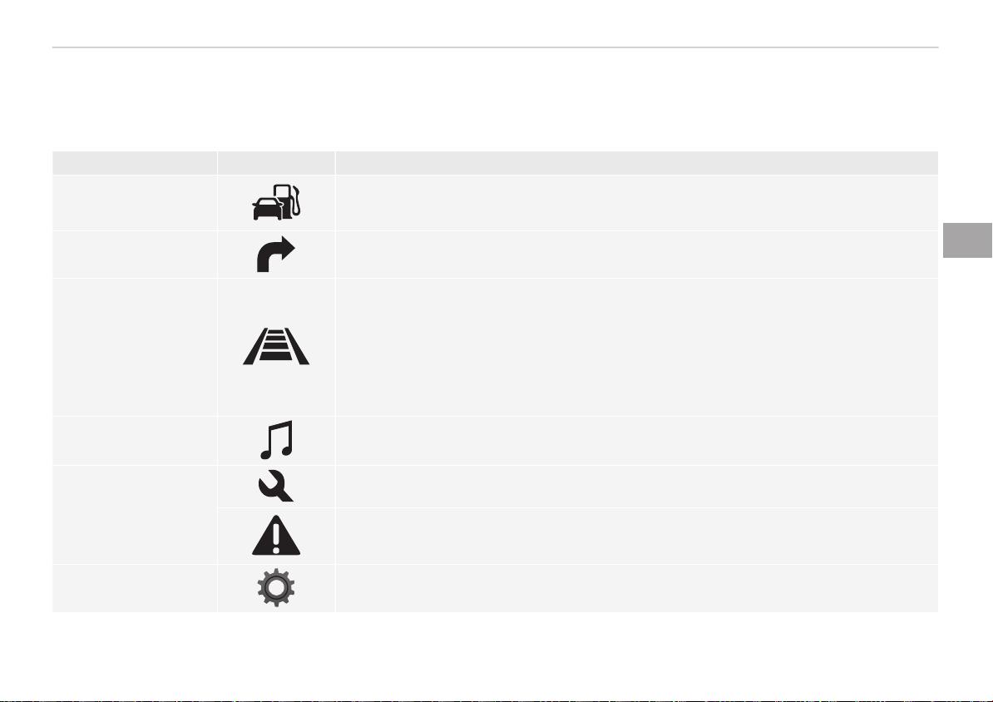Click the empty cell left of music note
The height and width of the screenshot is (702, 993).
[134, 440]
